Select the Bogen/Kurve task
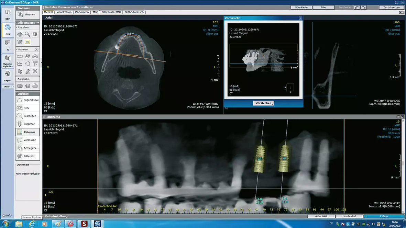 [28, 100]
